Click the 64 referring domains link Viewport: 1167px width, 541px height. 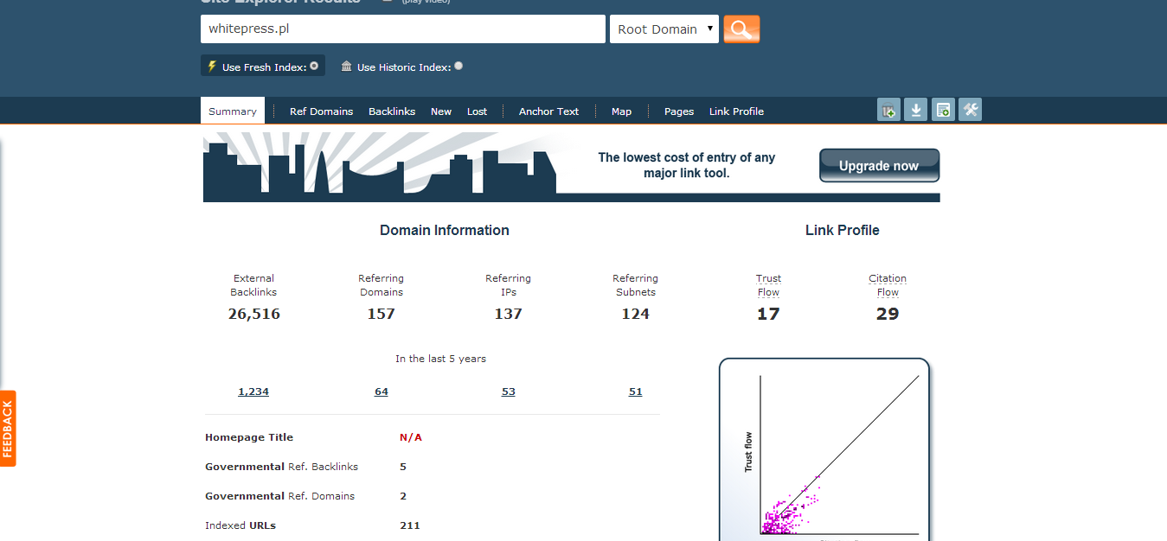pyautogui.click(x=382, y=391)
